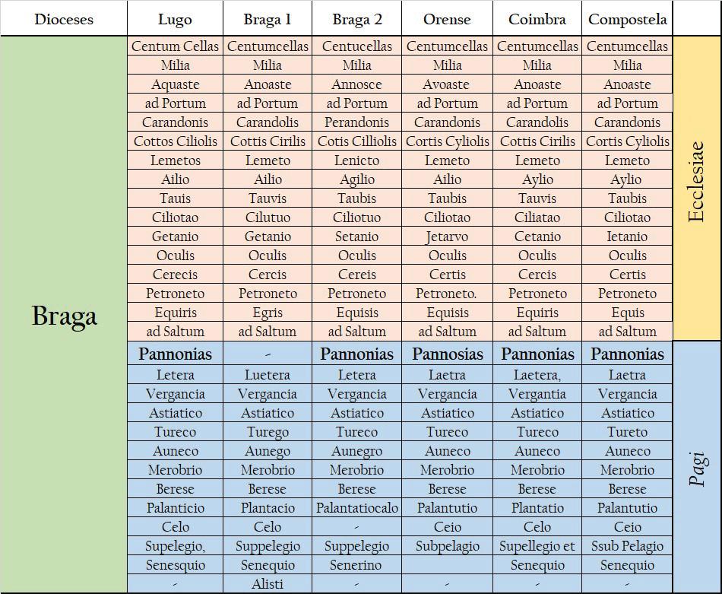Click the Vergantia cell in Coimbra column
Viewport: 722px width, 594px height.
coord(537,394)
